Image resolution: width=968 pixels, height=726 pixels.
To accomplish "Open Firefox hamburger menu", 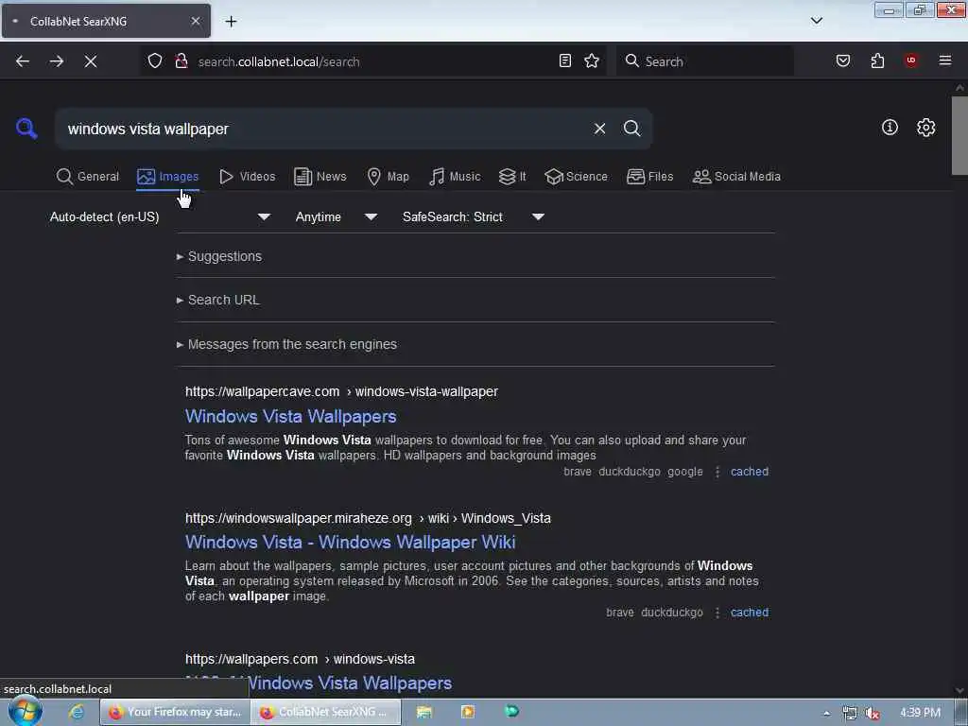I will click(x=945, y=60).
